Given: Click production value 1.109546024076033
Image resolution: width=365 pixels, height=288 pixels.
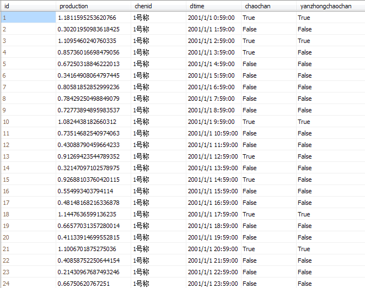Looking at the screenshot, I should coord(87,41).
